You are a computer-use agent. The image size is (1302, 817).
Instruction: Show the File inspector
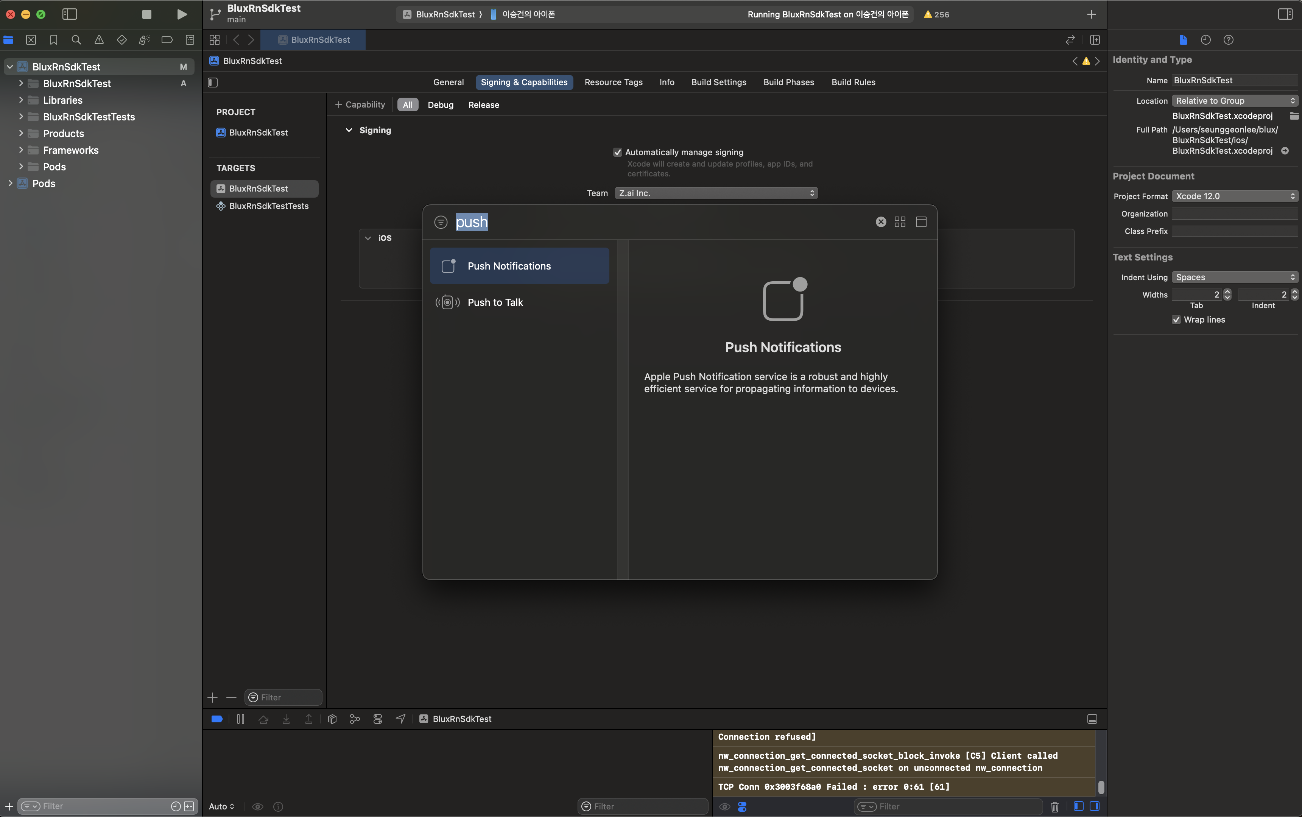coord(1183,40)
